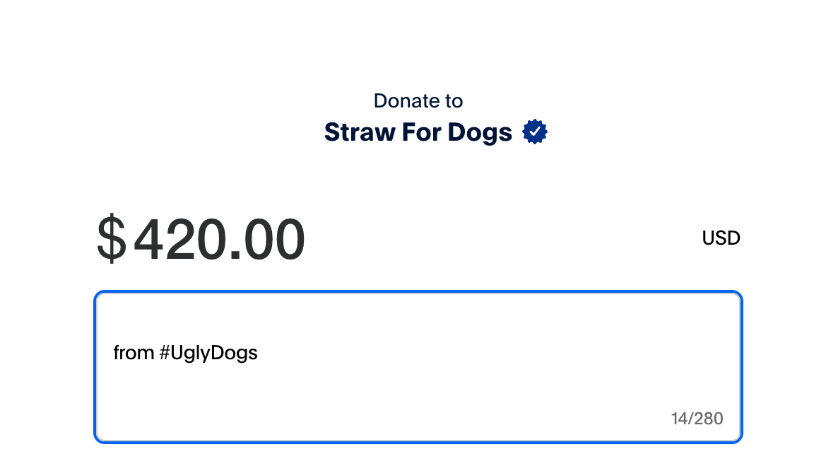Click the "280" limit in the counter

708,419
